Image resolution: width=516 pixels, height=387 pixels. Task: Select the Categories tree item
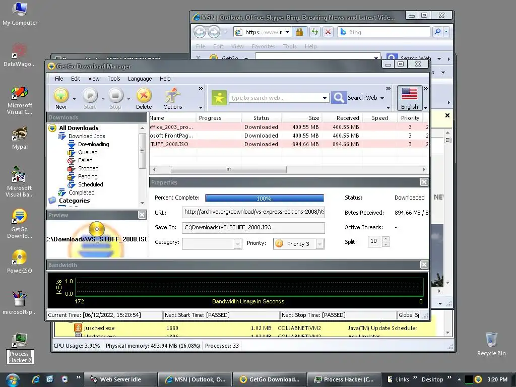tap(75, 201)
